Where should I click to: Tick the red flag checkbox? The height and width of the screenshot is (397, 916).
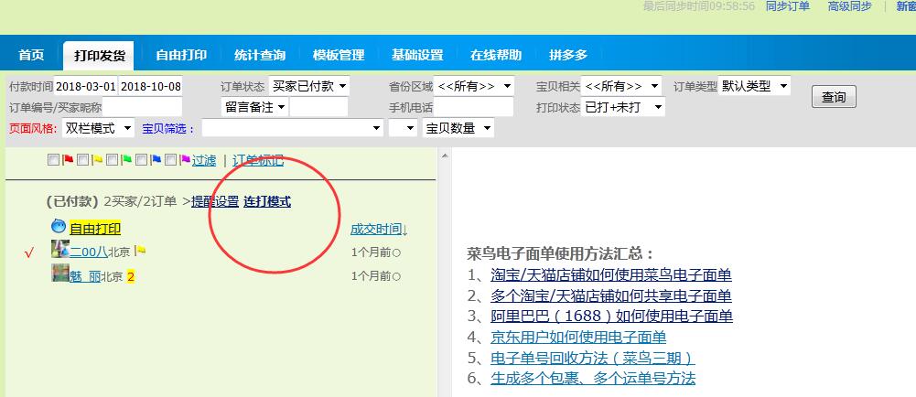point(53,160)
